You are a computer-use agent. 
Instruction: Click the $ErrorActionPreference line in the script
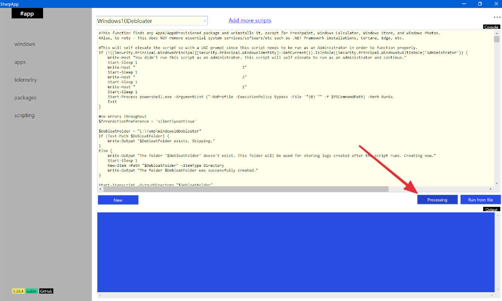pos(148,121)
